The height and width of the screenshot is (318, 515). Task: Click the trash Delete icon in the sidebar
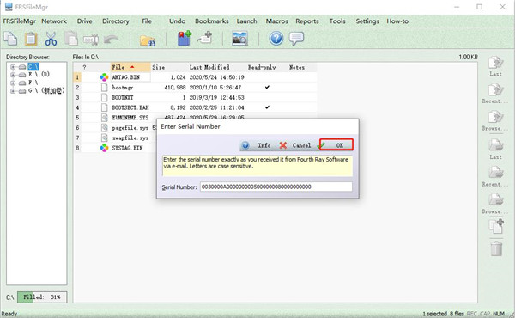tap(496, 248)
